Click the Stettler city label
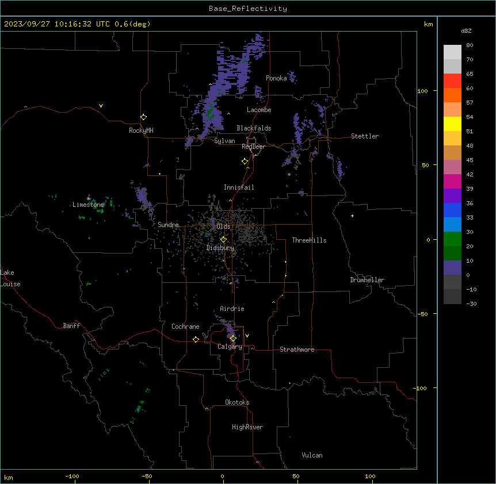This screenshot has height=484, width=496. [365, 136]
